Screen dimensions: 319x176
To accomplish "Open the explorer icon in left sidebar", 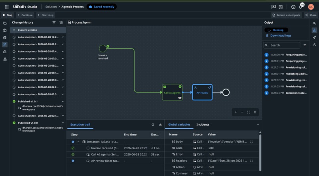I will click(x=5, y=23).
